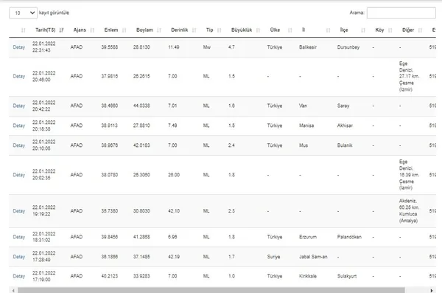The height and width of the screenshot is (293, 442).
Task: Click the scrollbar right arrow
Action: click(432, 291)
